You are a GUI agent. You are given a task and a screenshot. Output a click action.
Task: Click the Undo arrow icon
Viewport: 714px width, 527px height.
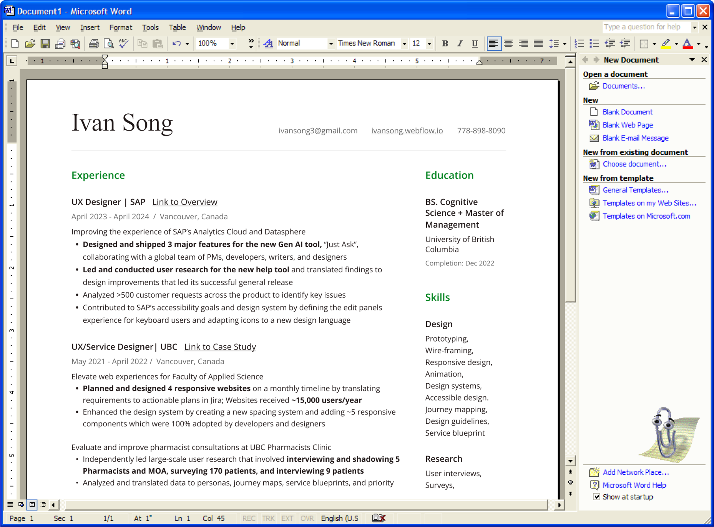point(176,43)
